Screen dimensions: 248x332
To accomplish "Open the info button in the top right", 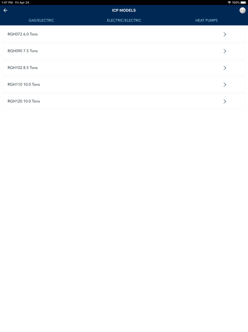I will (242, 10).
